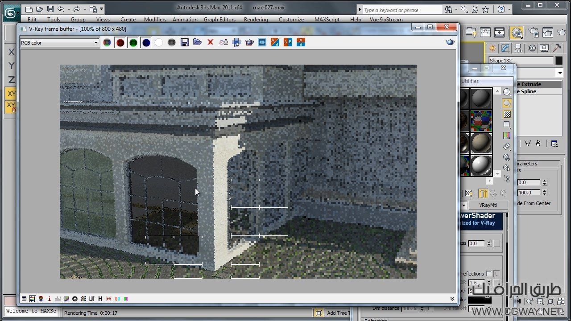Click the Shape132 object name field

click(521, 61)
